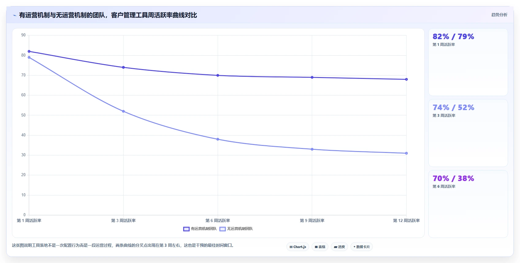Select week 9 point on upper line
Viewport: 520px width, 263px height.
click(312, 77)
